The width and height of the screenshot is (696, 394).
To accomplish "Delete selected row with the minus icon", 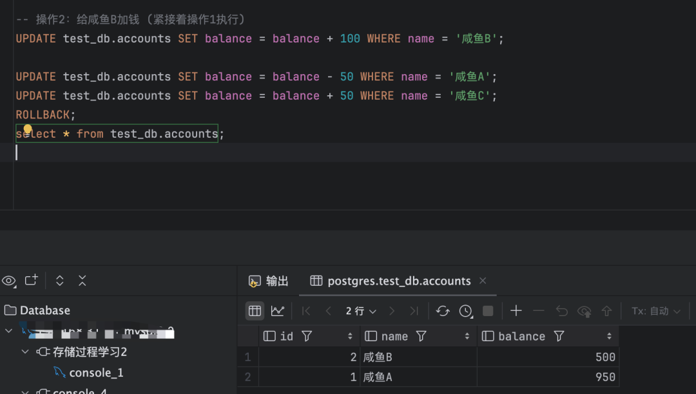I will 539,311.
